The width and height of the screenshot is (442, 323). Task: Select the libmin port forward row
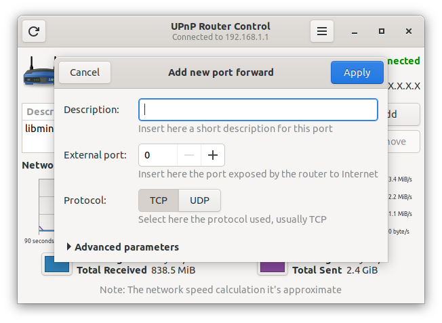coord(39,129)
